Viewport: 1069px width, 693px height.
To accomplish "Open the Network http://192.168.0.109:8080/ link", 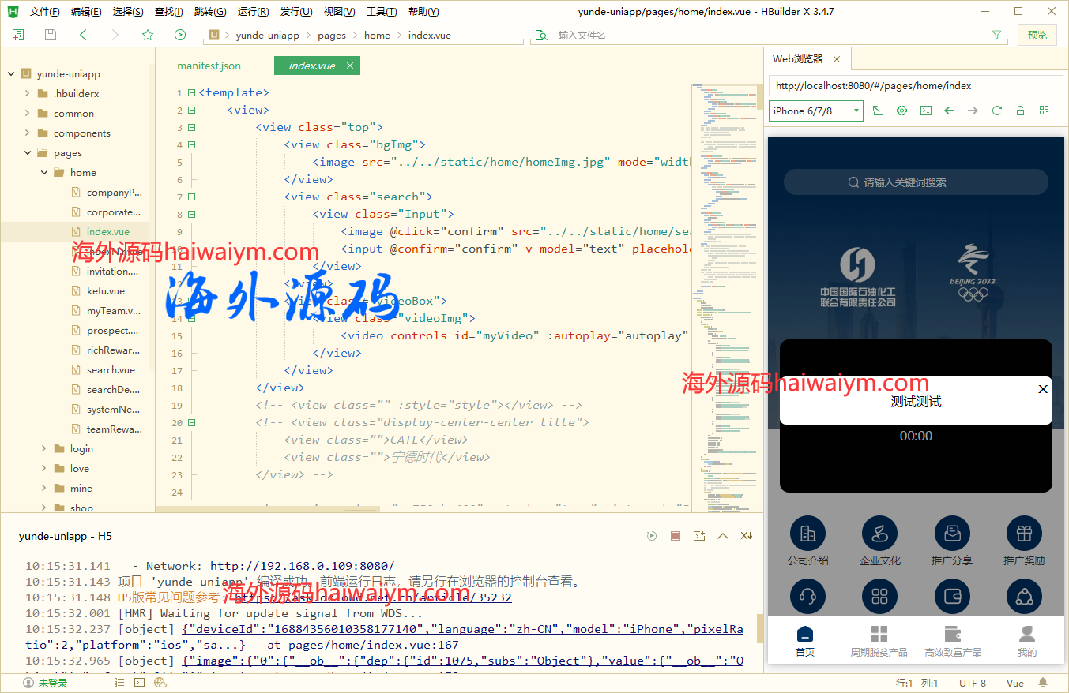I will pyautogui.click(x=302, y=566).
